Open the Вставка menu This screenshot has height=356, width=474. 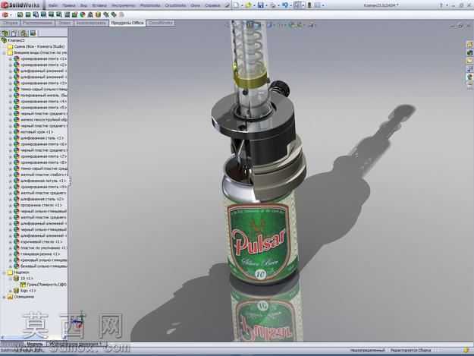[x=99, y=5]
